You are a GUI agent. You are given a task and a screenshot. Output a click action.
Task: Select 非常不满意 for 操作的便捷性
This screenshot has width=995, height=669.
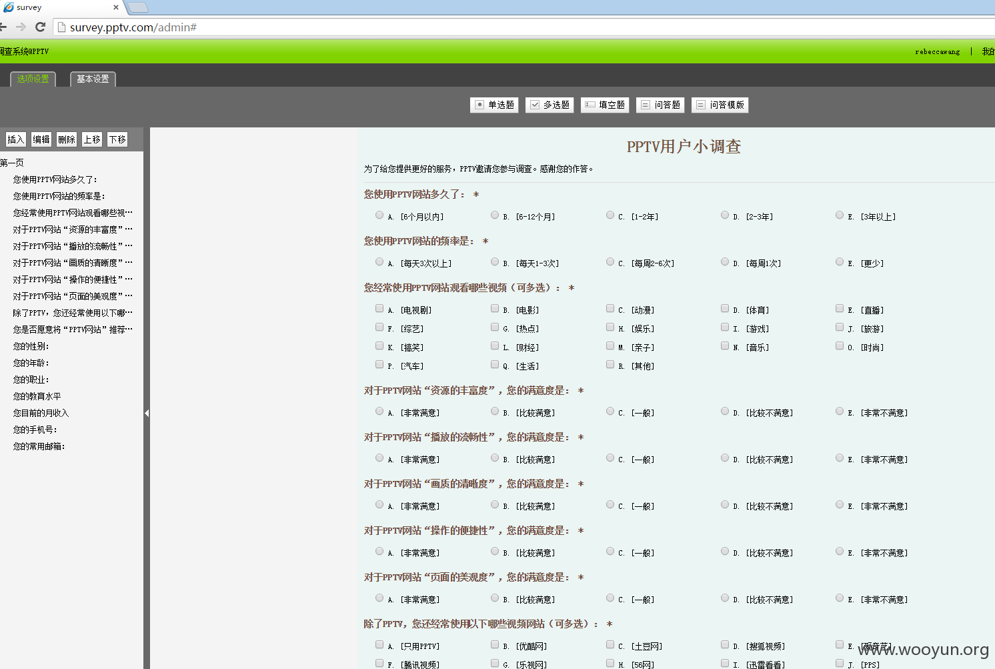pos(840,551)
